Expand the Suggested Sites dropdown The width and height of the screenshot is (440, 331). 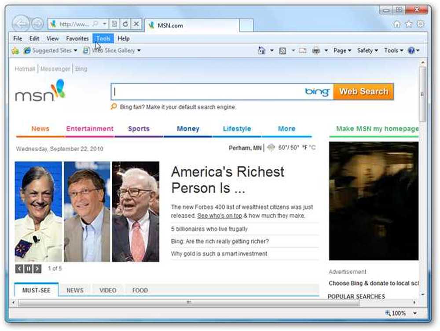click(75, 51)
